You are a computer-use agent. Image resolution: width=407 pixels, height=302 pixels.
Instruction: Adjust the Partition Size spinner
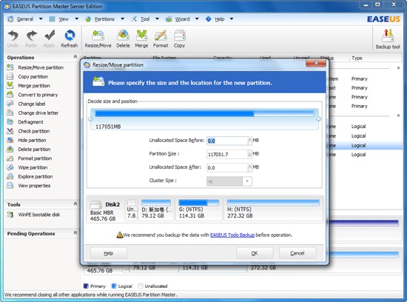click(250, 154)
